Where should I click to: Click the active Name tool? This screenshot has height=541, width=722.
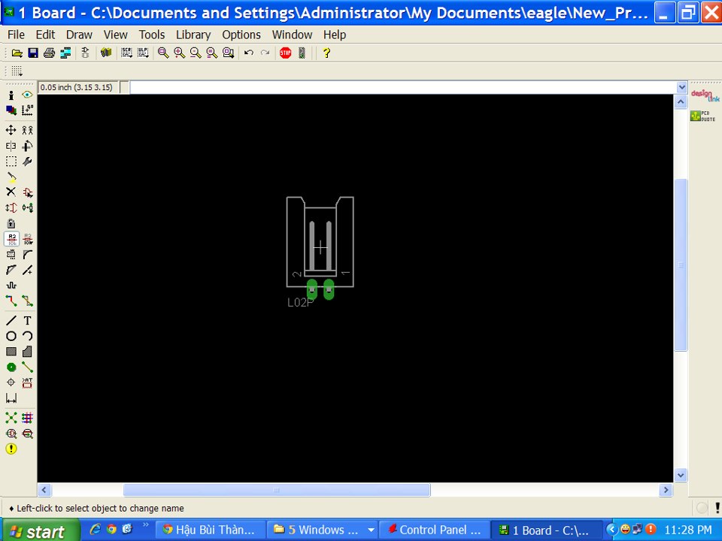tap(11, 239)
